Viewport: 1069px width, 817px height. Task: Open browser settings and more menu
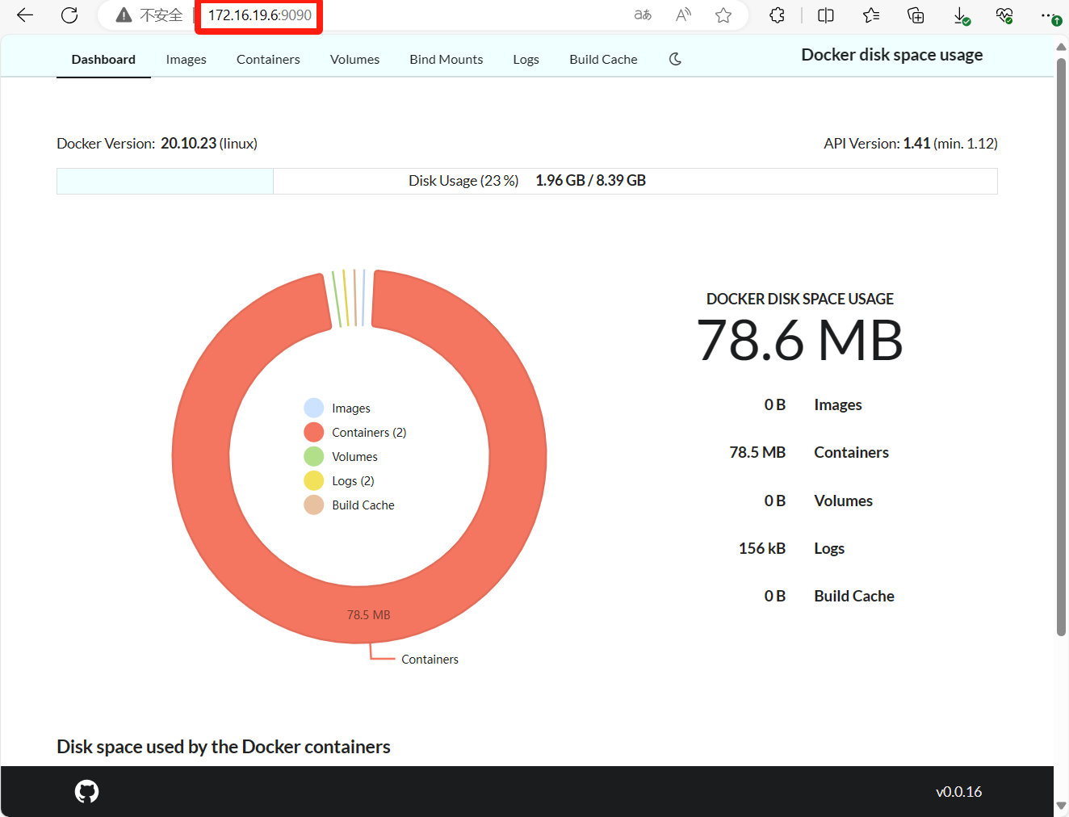tap(1047, 15)
